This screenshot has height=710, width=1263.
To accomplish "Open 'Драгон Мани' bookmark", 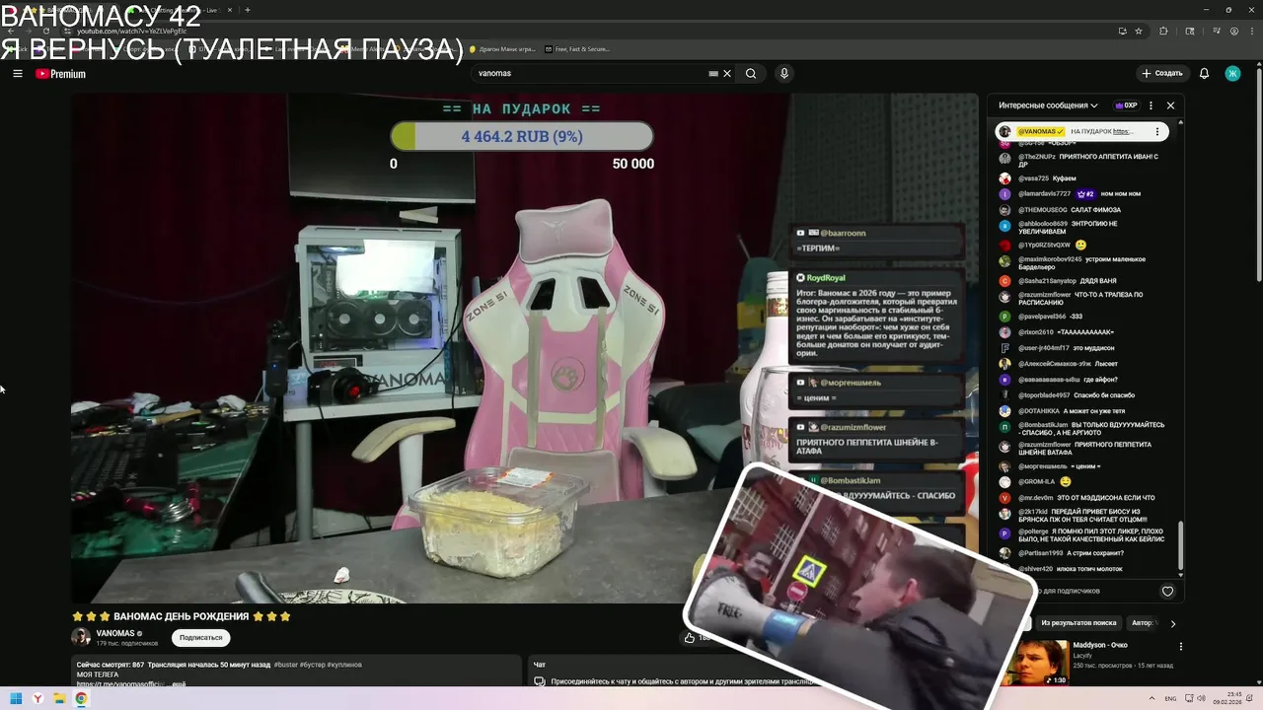I will (x=503, y=48).
